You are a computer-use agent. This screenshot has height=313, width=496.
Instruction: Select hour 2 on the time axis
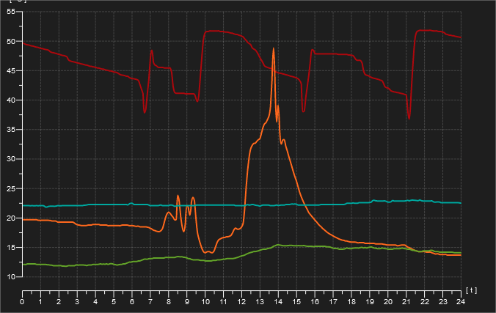pyautogui.click(x=59, y=302)
